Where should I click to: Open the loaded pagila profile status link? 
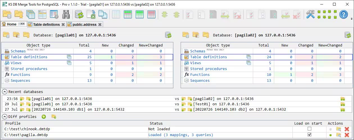click(x=181, y=135)
